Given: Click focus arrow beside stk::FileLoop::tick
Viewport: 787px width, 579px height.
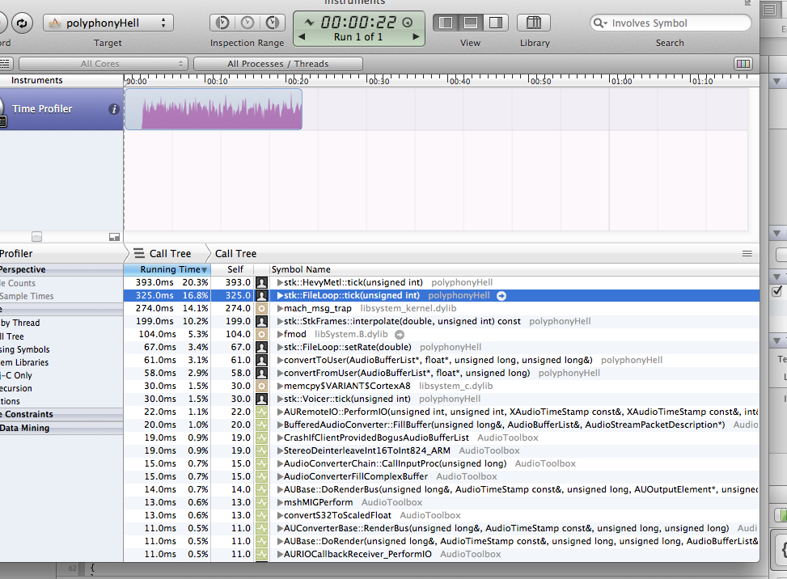Looking at the screenshot, I should (501, 296).
